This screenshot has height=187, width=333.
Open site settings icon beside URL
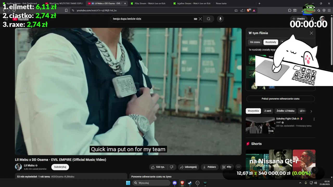click(x=73, y=10)
